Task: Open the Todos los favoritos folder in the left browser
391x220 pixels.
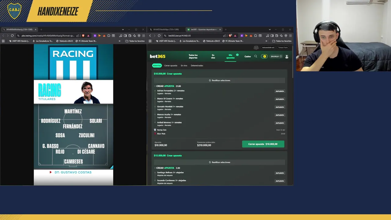Action: (135, 41)
